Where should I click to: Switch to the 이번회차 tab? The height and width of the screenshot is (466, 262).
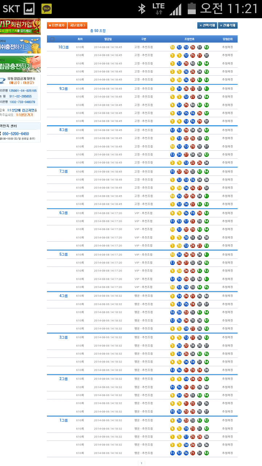coord(57,25)
